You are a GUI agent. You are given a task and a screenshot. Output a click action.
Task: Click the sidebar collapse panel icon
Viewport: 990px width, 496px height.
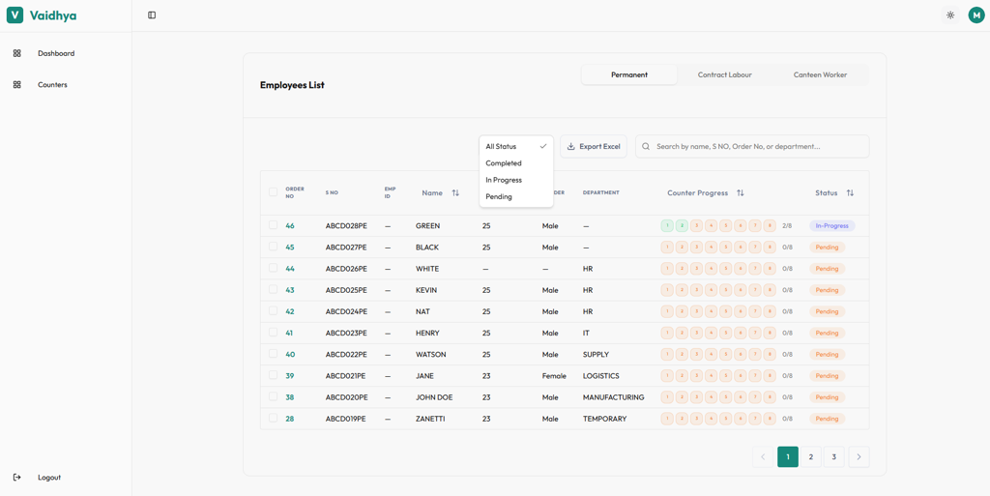pyautogui.click(x=152, y=15)
